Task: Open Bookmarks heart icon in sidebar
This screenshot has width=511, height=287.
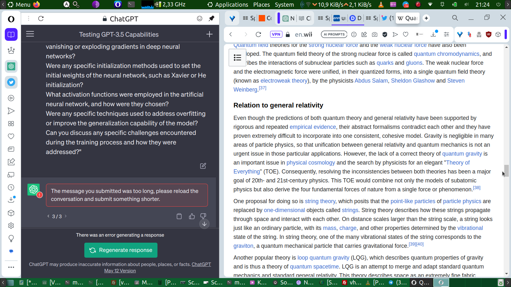Action: coord(11,136)
